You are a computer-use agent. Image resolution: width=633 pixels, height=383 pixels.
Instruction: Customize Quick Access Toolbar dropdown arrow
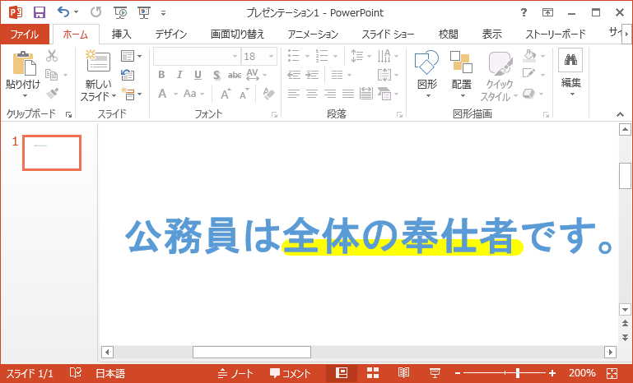click(x=163, y=13)
